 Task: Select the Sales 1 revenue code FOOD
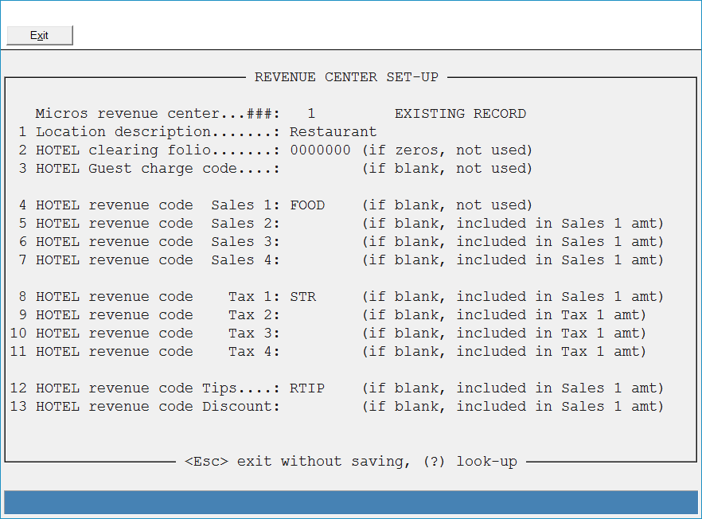(307, 205)
